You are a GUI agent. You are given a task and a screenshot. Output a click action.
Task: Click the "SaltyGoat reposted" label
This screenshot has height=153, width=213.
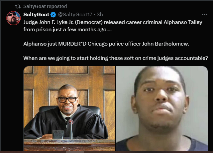45,6
